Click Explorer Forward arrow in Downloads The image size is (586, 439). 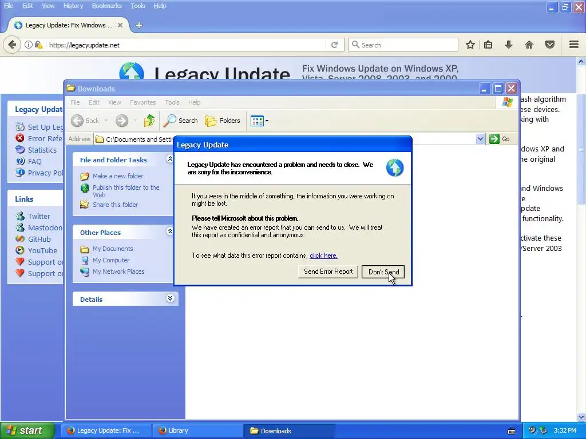point(122,121)
